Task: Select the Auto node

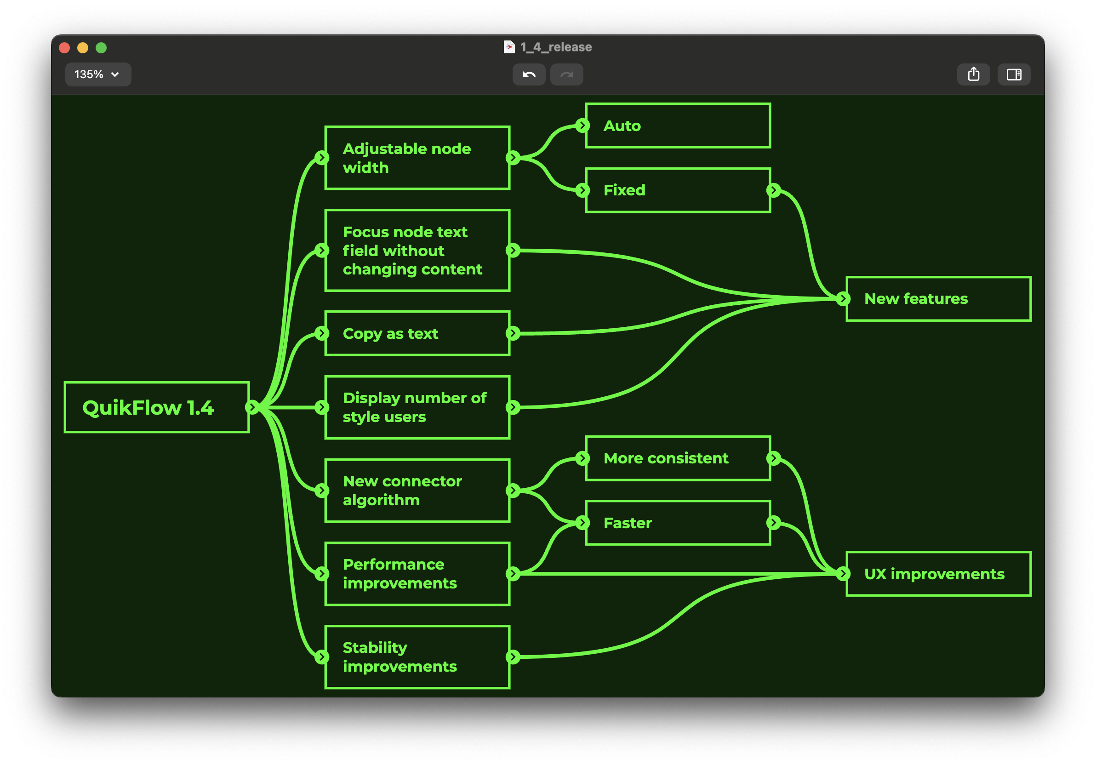Action: [678, 126]
